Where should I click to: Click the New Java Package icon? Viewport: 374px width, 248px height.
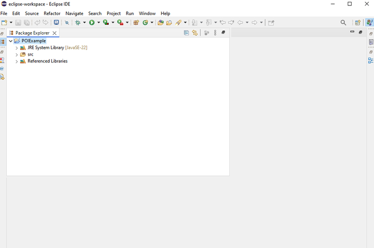coord(136,23)
